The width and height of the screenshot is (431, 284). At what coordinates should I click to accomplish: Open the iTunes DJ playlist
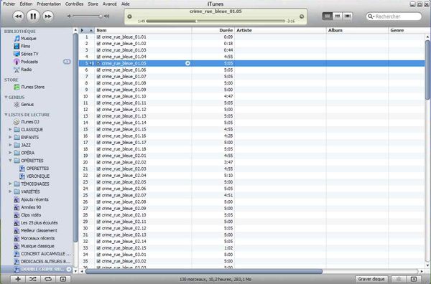[x=27, y=122]
